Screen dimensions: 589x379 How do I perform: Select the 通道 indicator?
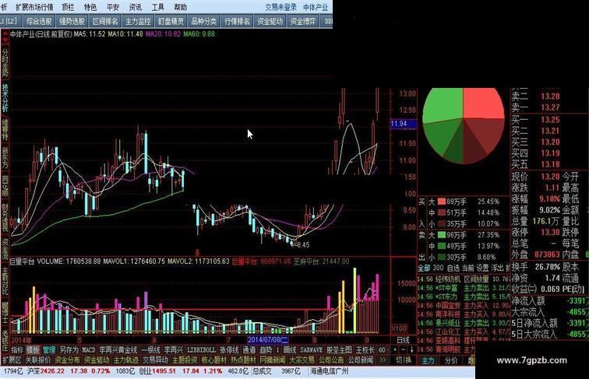249,349
